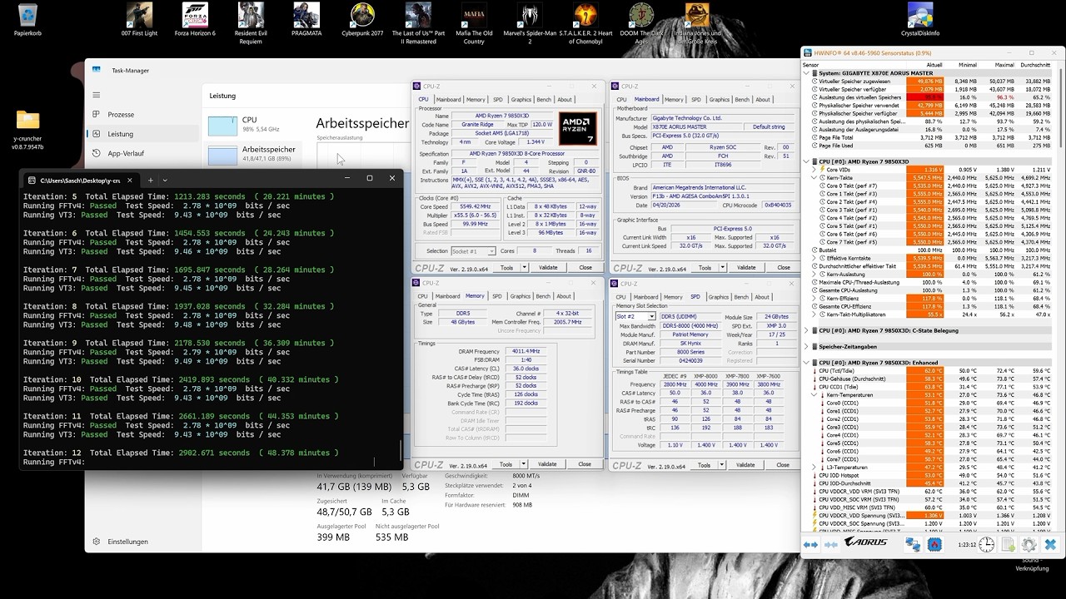The image size is (1066, 599).
Task: Switch to SPD tab in Memory CPU-Z window
Action: (497, 296)
